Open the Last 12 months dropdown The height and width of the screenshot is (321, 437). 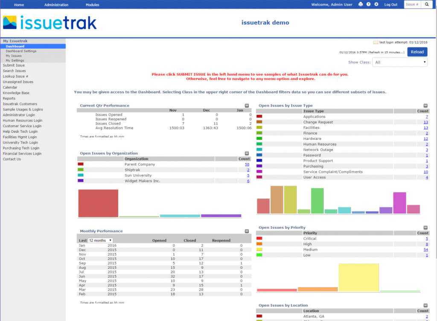100,240
